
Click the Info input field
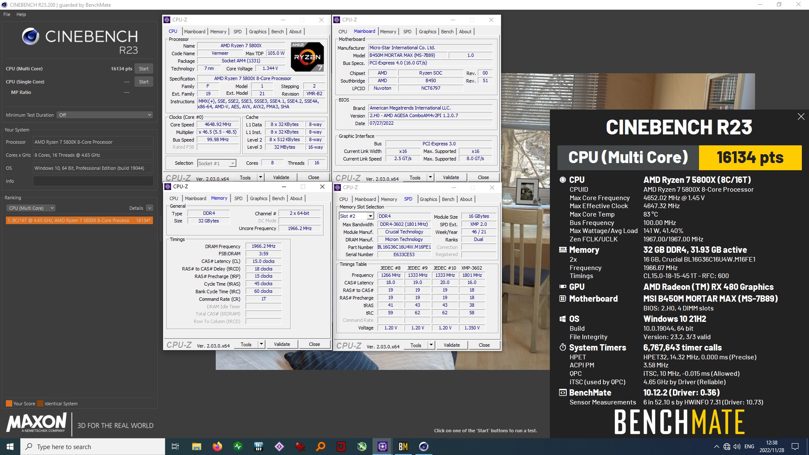[x=93, y=181]
